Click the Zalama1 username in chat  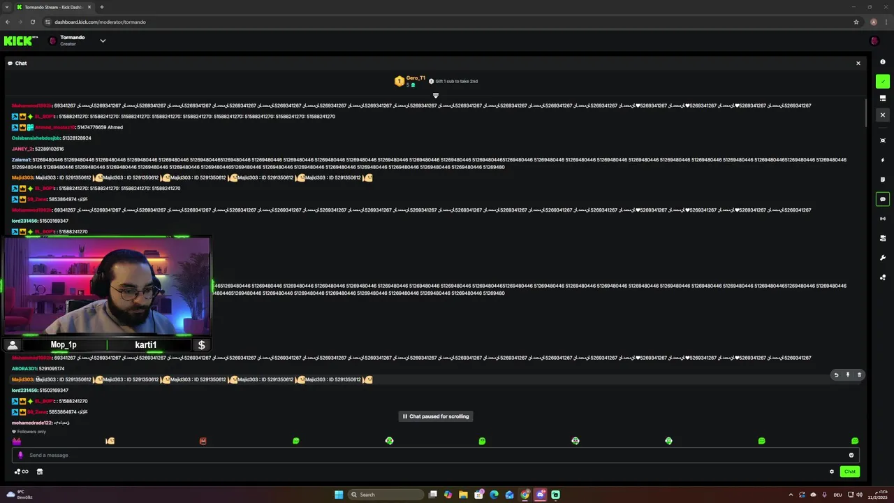click(21, 160)
